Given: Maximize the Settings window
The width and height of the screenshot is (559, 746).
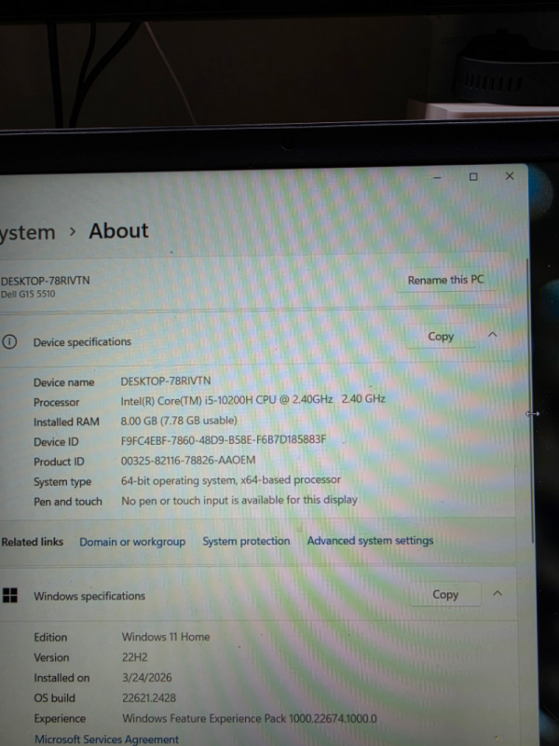Looking at the screenshot, I should coord(473,176).
